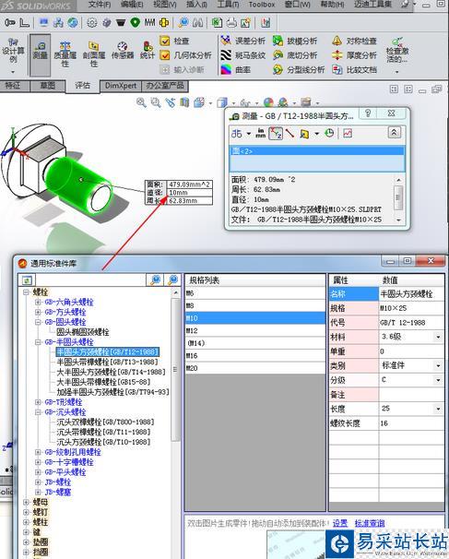449x559 pixels.
Task: Open arc/circle measurement dropdown arrow in Measure dialog
Action: (248, 134)
